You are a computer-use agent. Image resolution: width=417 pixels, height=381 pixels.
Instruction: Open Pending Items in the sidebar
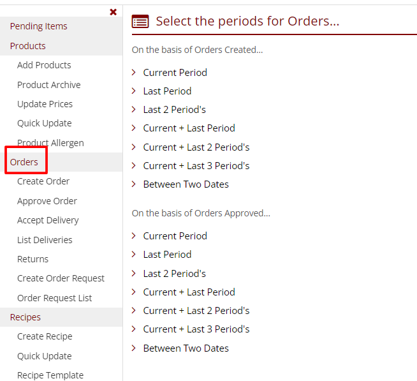tap(38, 26)
